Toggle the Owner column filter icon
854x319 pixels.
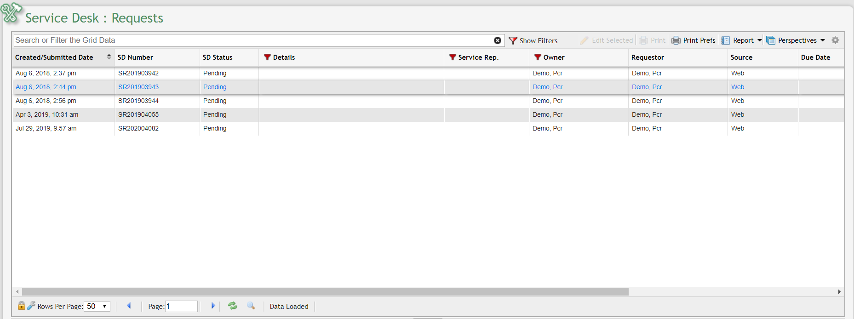(x=537, y=57)
